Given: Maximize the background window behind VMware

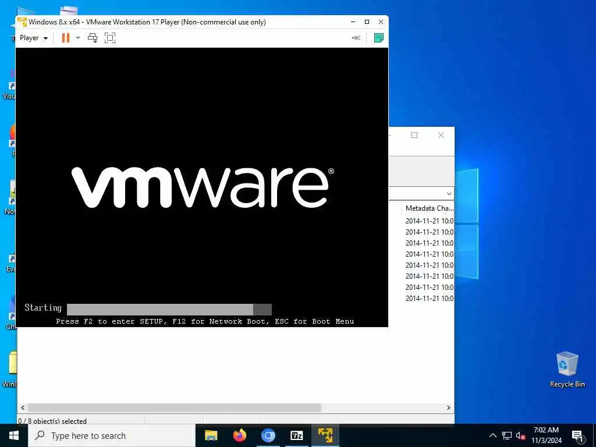Looking at the screenshot, I should point(414,135).
